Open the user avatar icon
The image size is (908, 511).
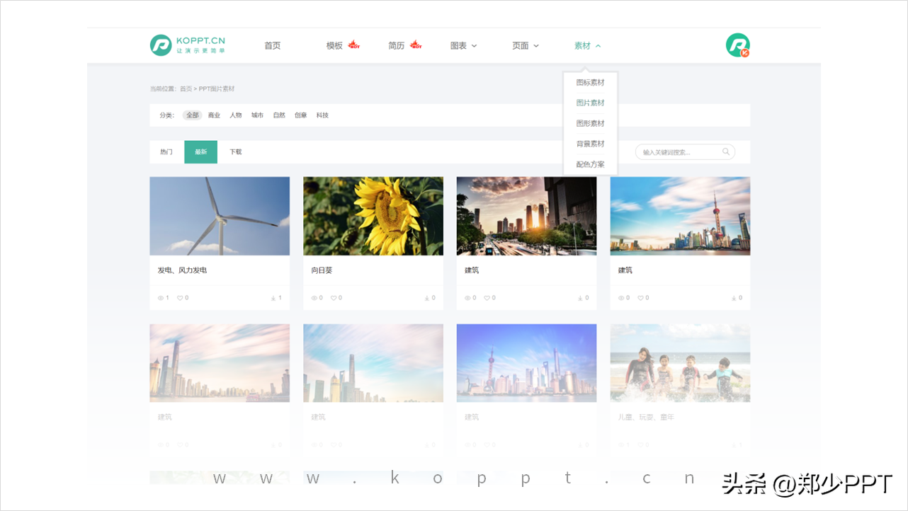click(x=737, y=45)
